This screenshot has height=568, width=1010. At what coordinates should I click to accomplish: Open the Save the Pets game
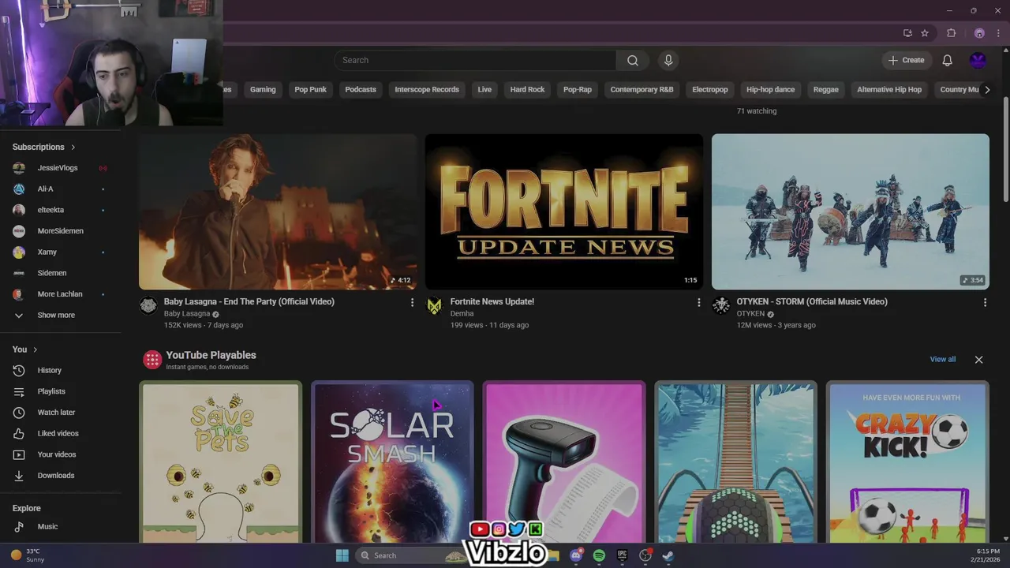[x=221, y=462]
